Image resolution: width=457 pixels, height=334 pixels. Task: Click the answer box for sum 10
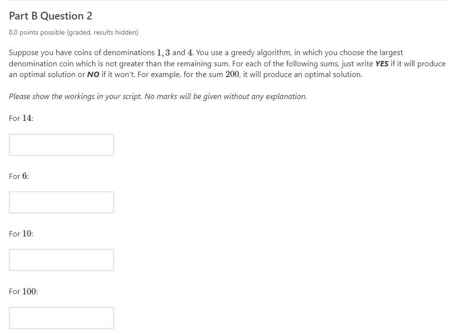pyautogui.click(x=61, y=259)
